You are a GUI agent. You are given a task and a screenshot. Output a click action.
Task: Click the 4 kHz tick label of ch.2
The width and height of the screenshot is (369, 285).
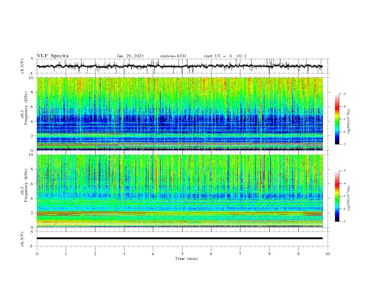point(33,198)
